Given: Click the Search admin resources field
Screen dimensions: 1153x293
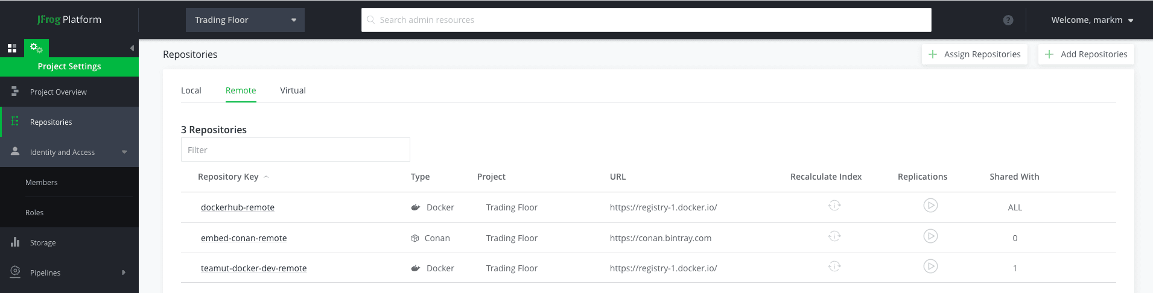Looking at the screenshot, I should point(646,20).
